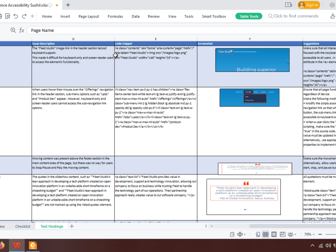The width and height of the screenshot is (336, 252).
Task: Click the Code Snippet header cell
Action: click(x=156, y=43)
